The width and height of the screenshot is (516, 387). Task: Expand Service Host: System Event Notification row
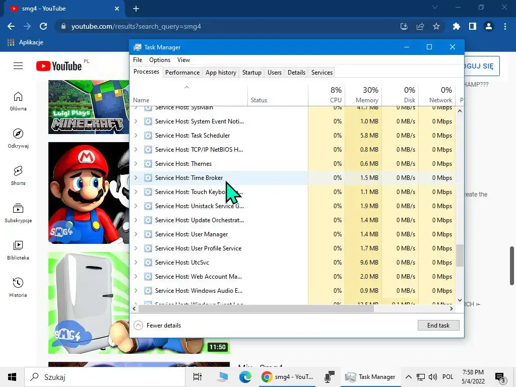click(136, 121)
